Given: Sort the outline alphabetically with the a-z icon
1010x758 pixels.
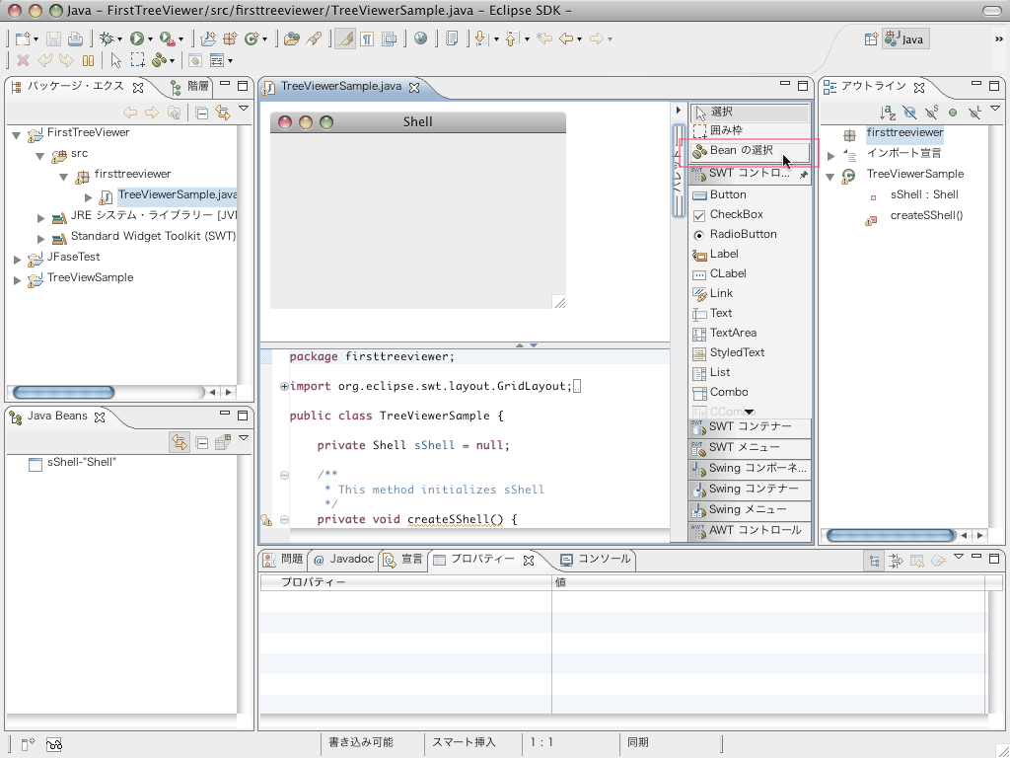Looking at the screenshot, I should [888, 113].
